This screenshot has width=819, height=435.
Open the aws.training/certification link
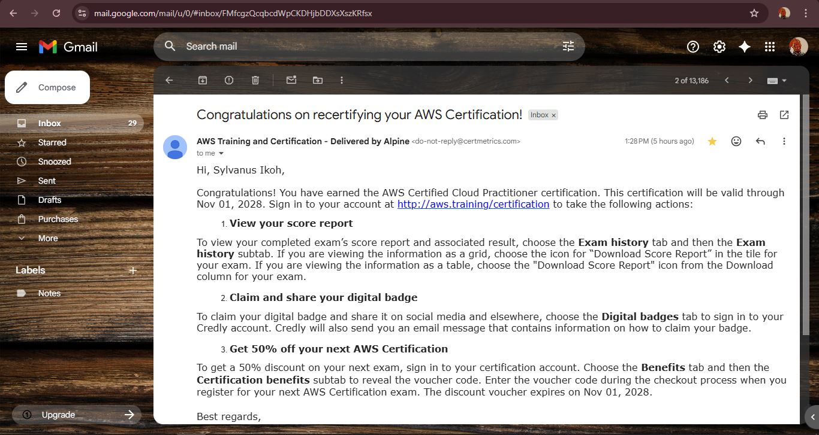(x=473, y=205)
